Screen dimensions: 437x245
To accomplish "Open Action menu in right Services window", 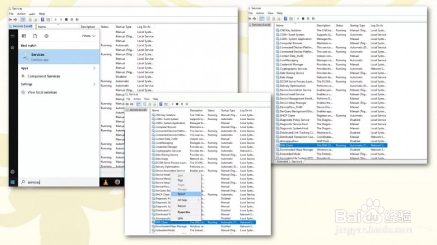I will coord(260,13).
